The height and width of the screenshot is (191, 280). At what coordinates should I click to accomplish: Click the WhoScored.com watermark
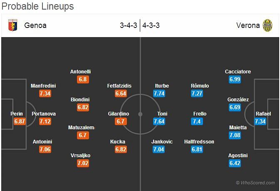click(255, 183)
